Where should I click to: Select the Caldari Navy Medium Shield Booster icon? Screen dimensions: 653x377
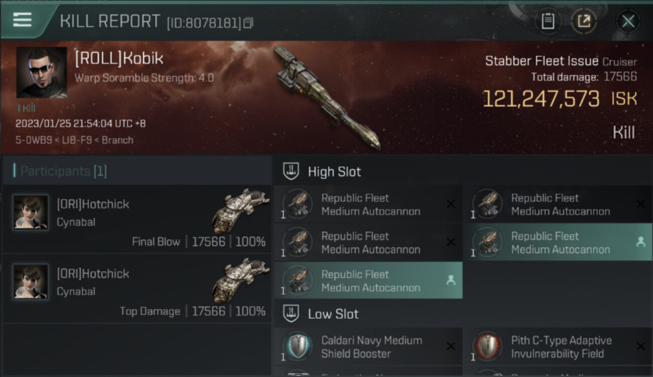coord(298,347)
